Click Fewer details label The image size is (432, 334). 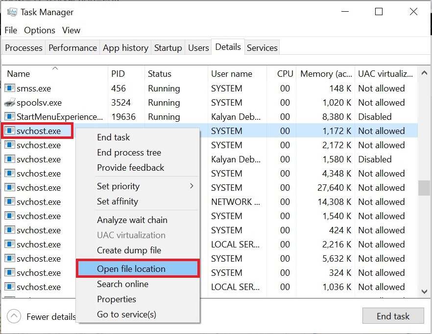tap(51, 317)
